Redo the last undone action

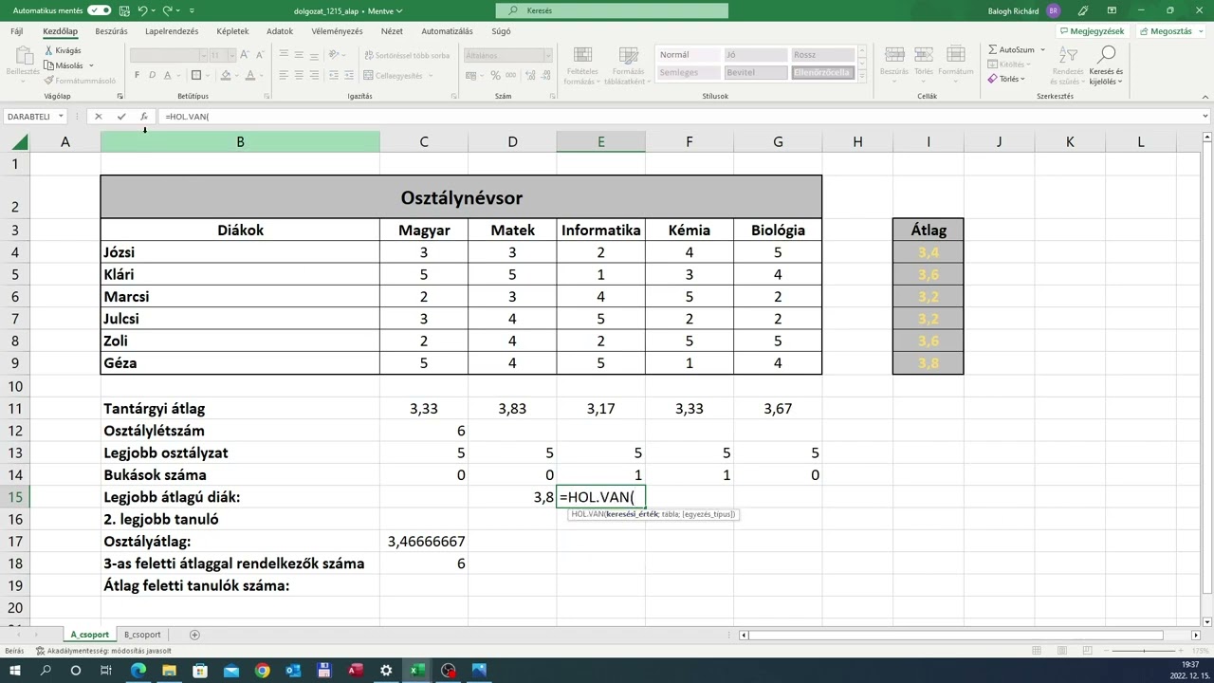tap(168, 10)
